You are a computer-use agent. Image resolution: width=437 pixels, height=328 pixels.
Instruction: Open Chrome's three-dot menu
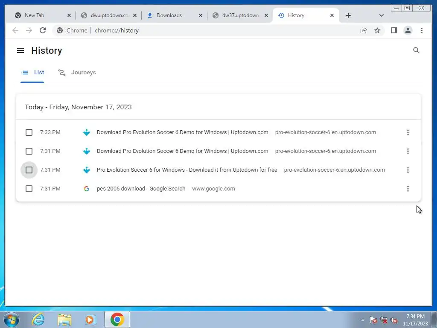click(x=422, y=30)
